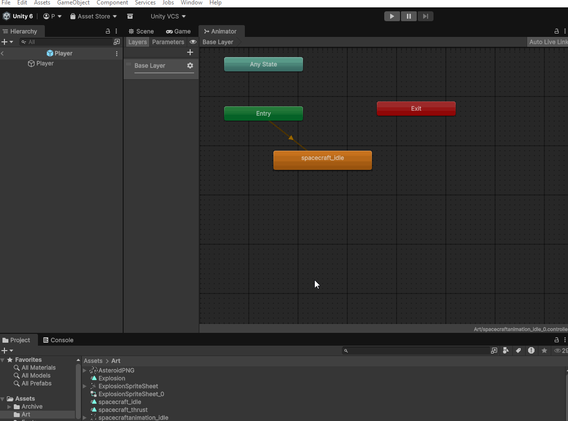Click the Base Layer breadcrumb

pos(218,42)
